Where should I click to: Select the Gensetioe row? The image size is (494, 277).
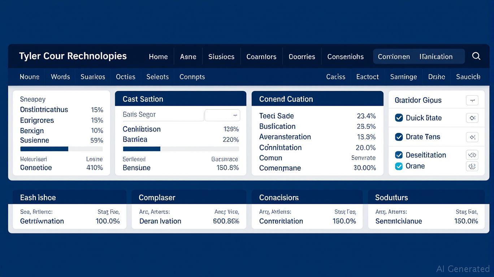coord(61,168)
